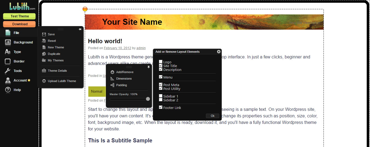Click the Lubith.com logo
Image resolution: width=370 pixels, height=147 pixels.
22,6
